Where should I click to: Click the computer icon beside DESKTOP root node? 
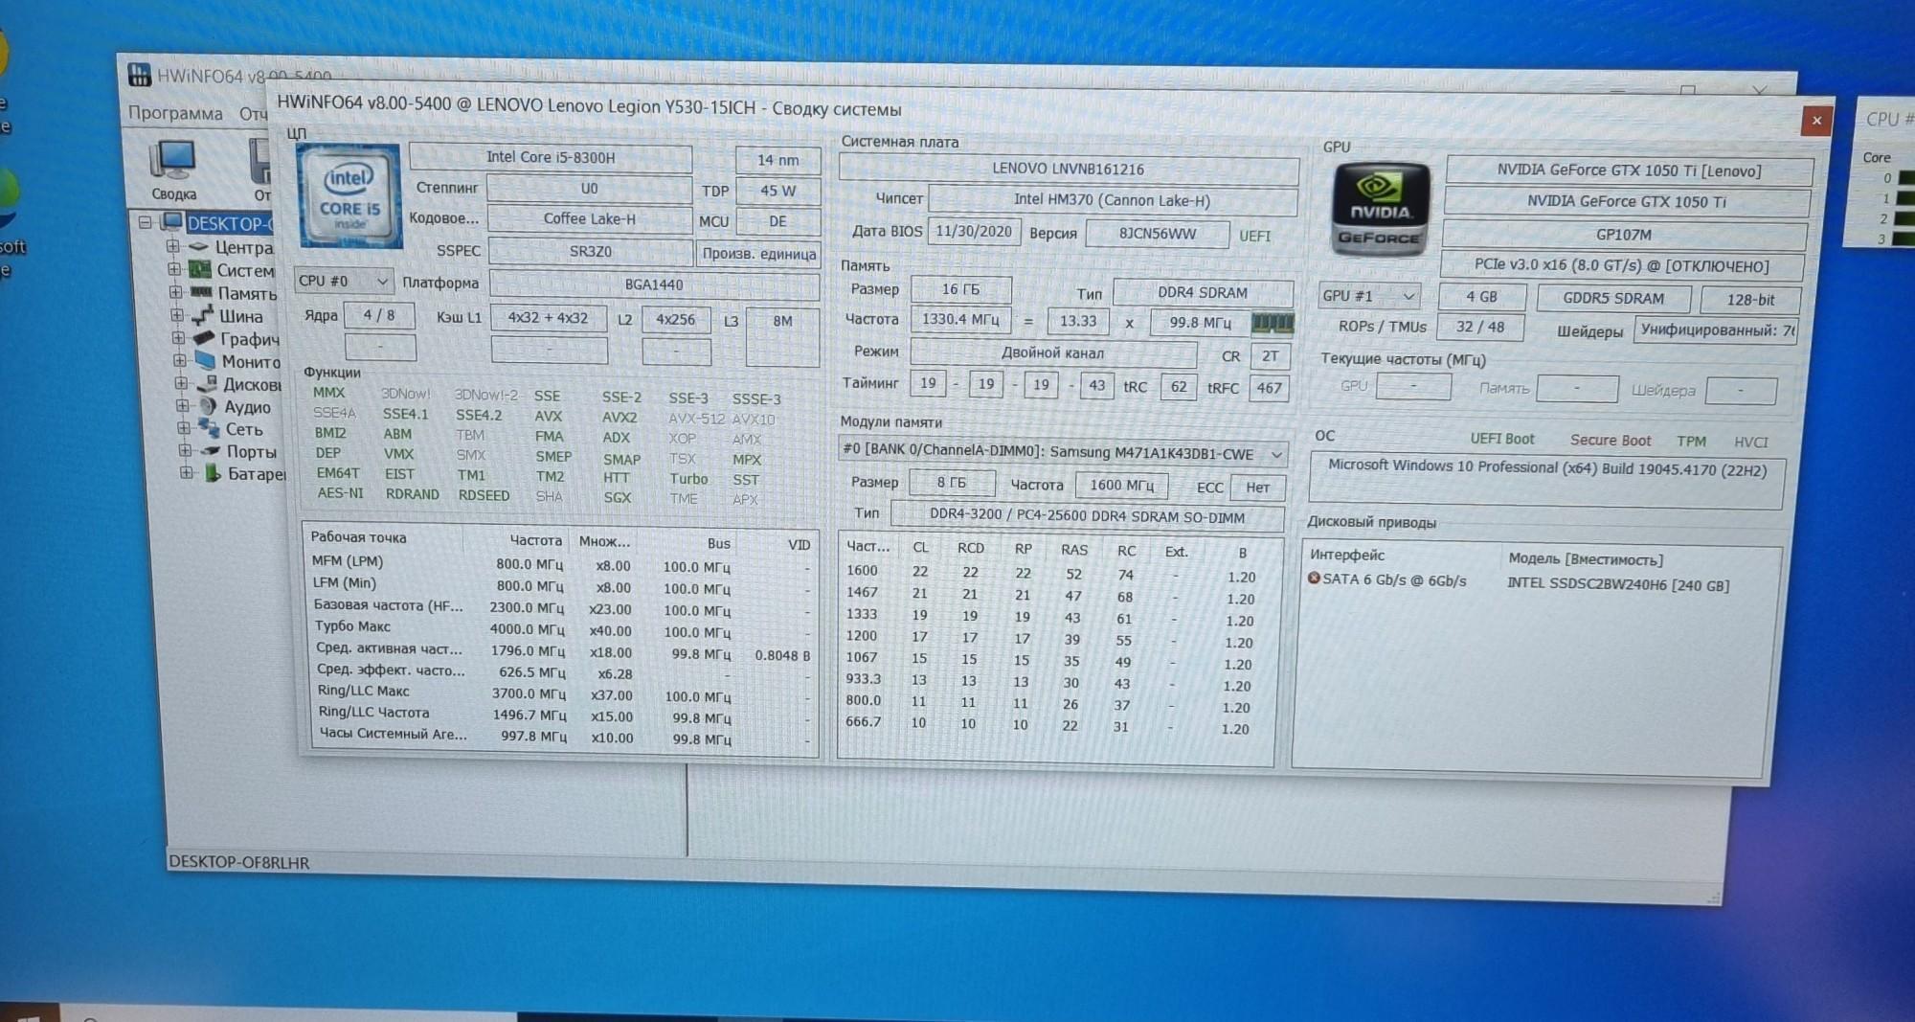click(172, 222)
